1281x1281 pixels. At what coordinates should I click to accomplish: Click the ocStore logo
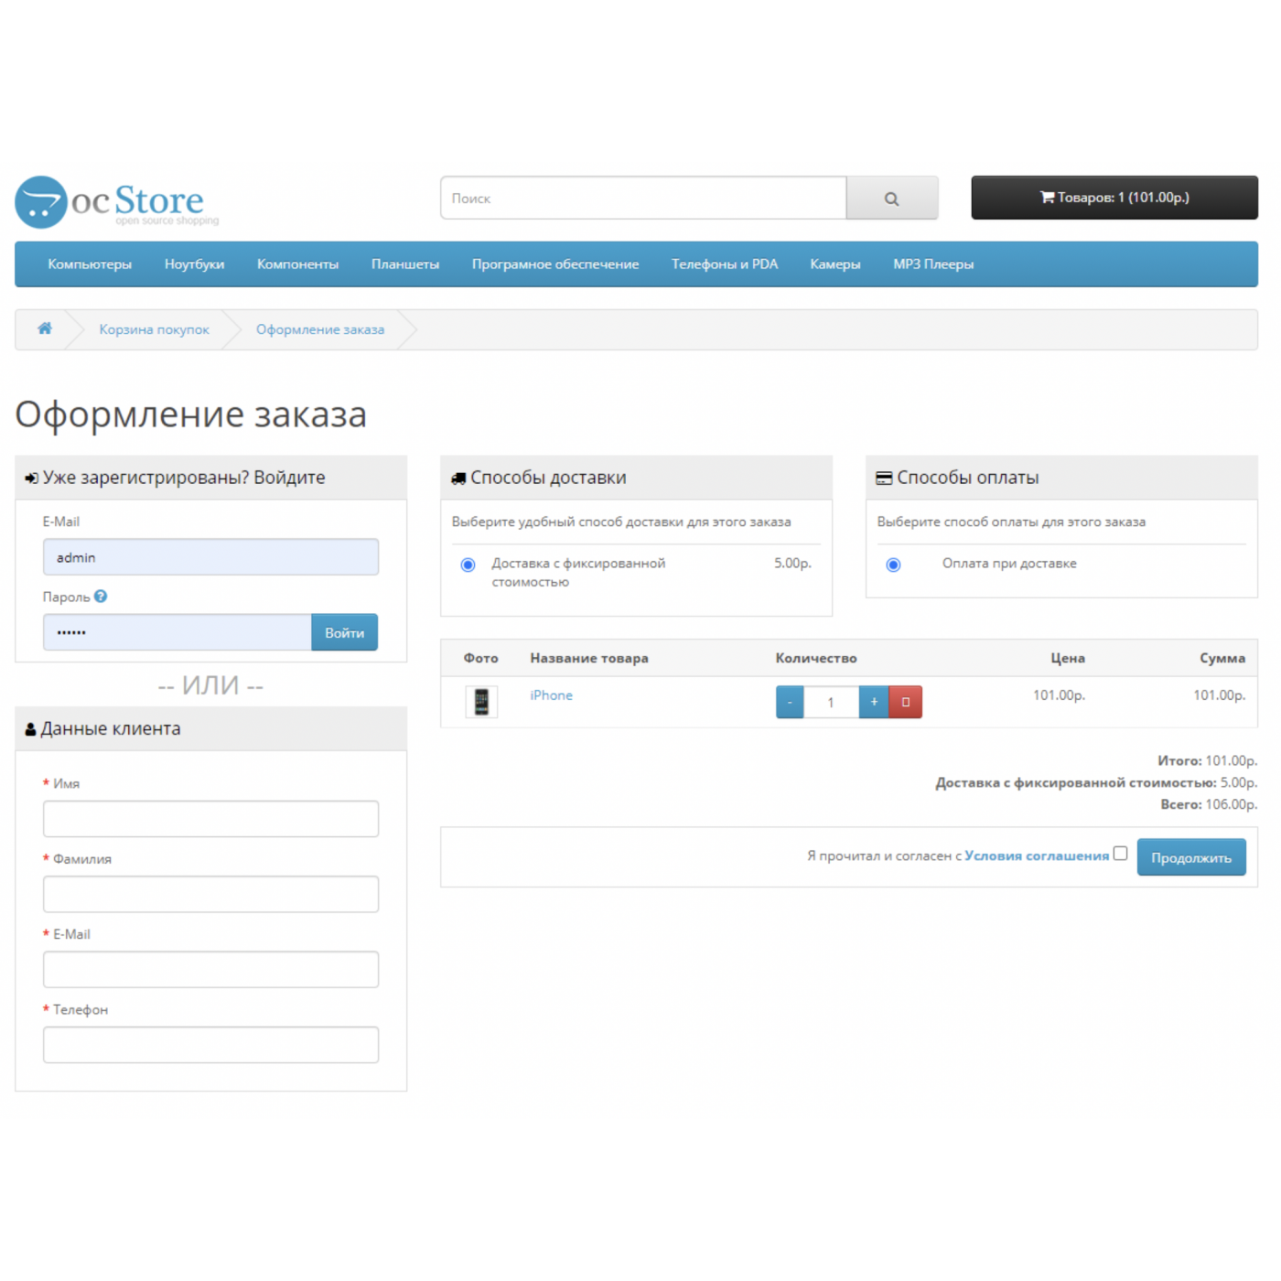[117, 201]
